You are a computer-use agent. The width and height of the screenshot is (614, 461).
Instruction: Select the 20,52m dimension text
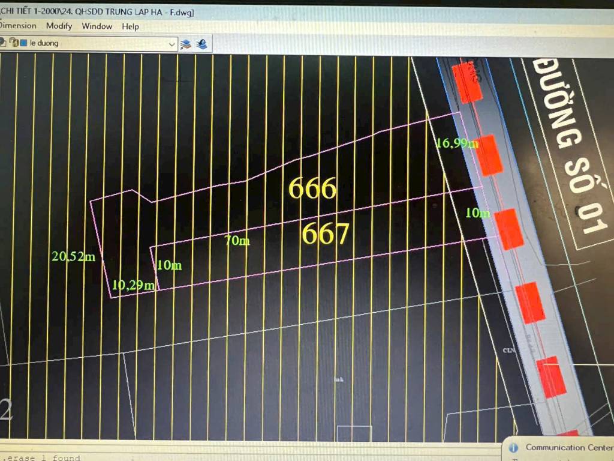(74, 257)
